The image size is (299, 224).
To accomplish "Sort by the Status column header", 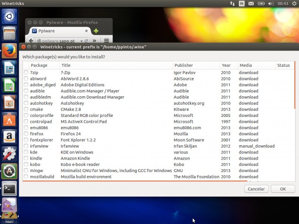I will pos(285,65).
